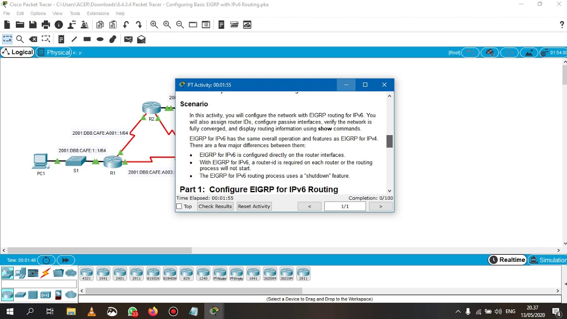
Task: Choose the Add Simple PDU envelope
Action: pyautogui.click(x=128, y=39)
